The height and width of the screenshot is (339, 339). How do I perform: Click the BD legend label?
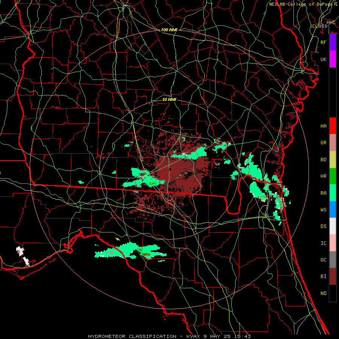pos(324,160)
